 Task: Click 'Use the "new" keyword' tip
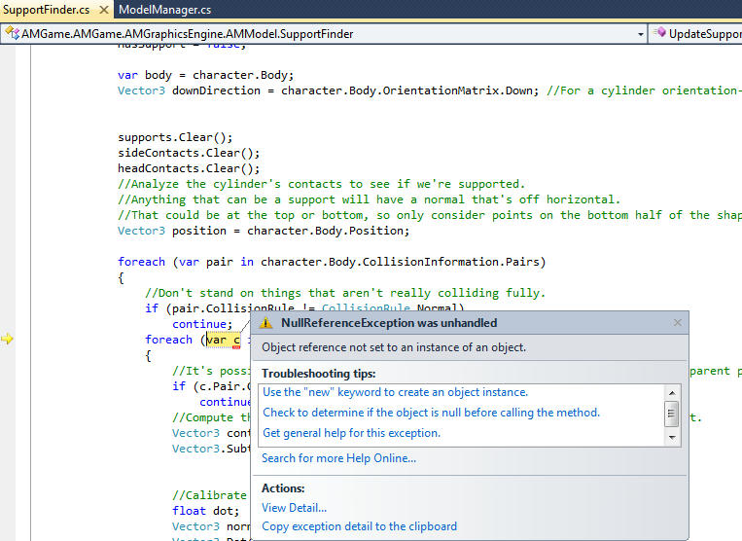pos(395,392)
